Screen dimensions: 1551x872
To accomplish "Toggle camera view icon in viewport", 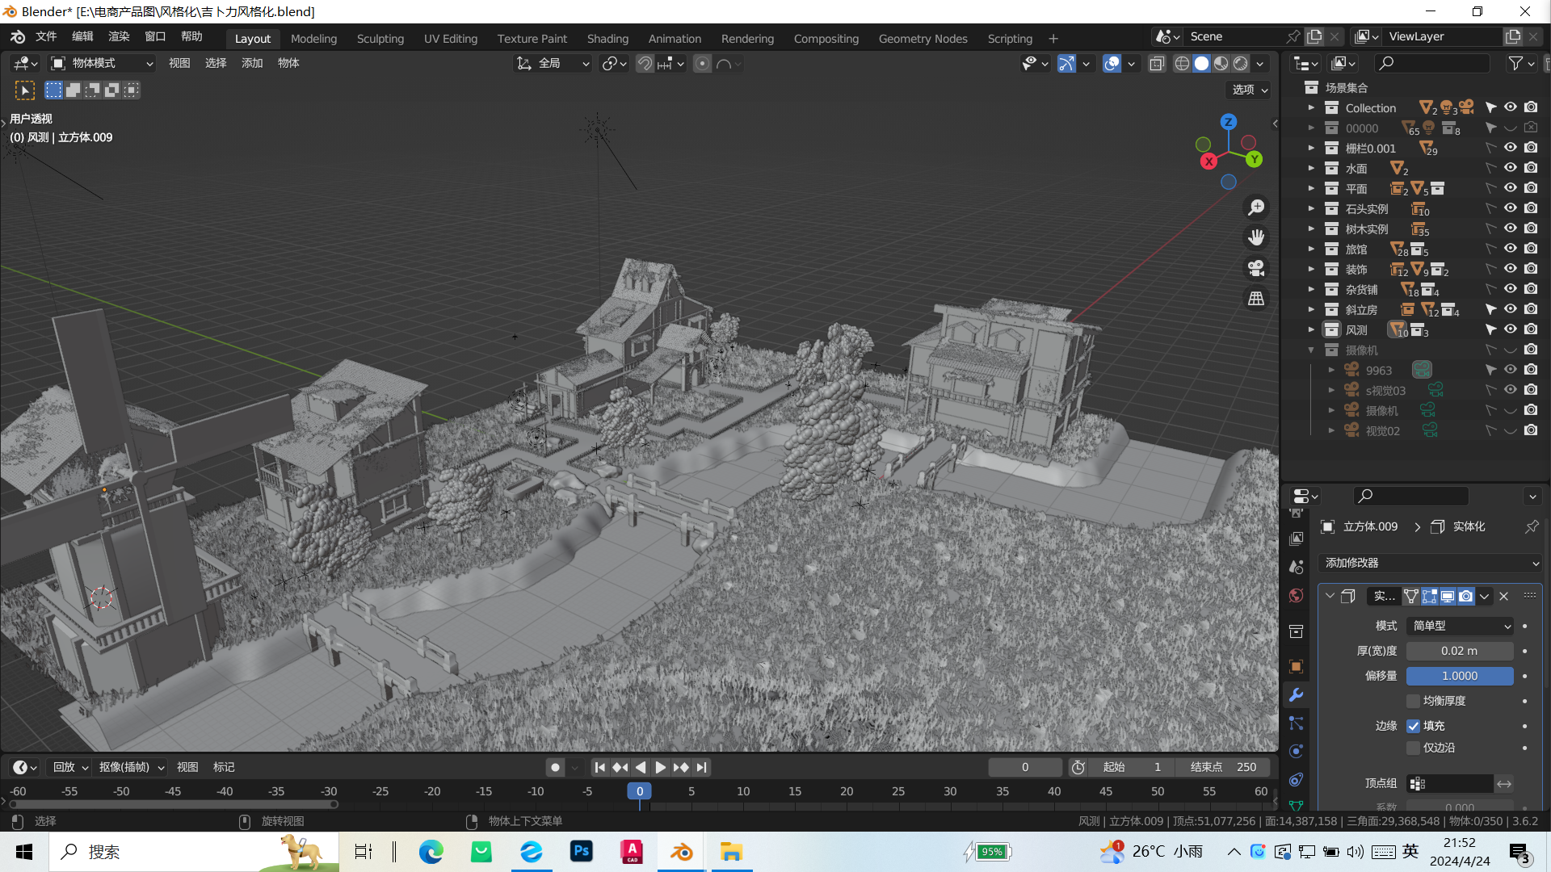I will pos(1256,268).
